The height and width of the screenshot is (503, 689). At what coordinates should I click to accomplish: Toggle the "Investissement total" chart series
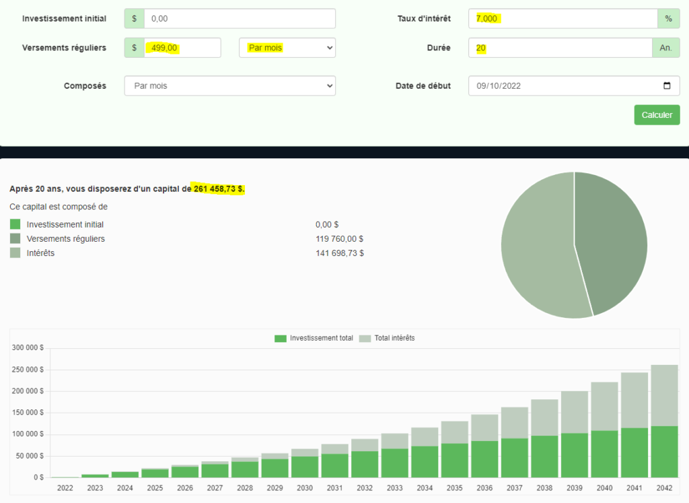click(281, 338)
